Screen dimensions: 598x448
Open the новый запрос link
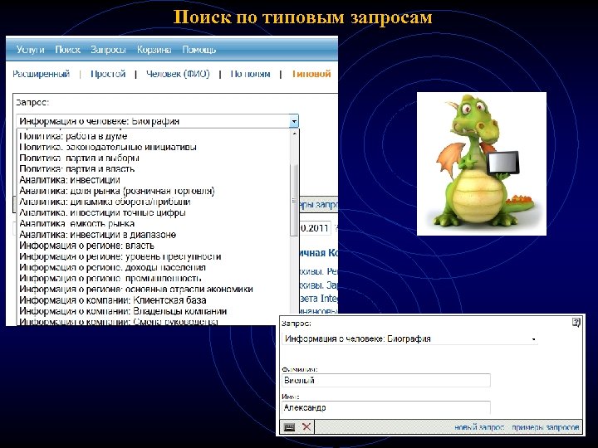click(479, 427)
